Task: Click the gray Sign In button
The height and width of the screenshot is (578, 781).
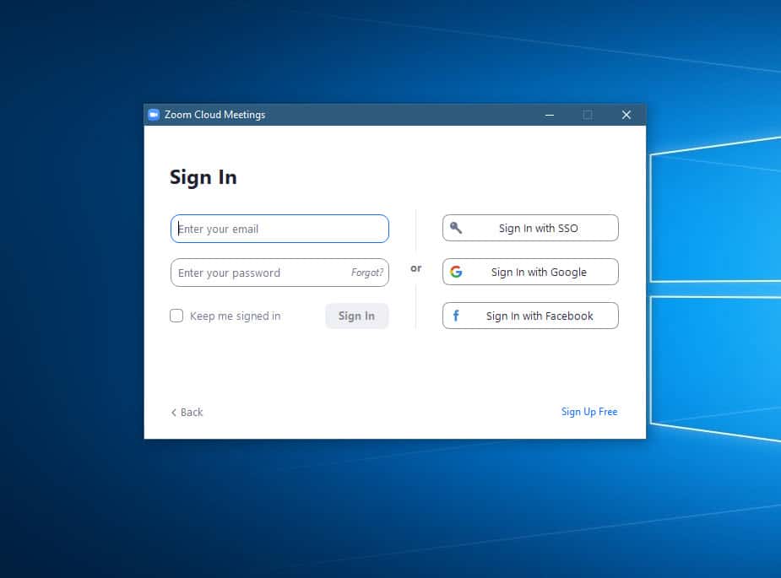Action: (356, 316)
